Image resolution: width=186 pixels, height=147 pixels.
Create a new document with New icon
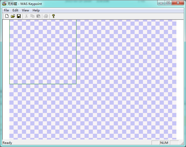pos(7,16)
